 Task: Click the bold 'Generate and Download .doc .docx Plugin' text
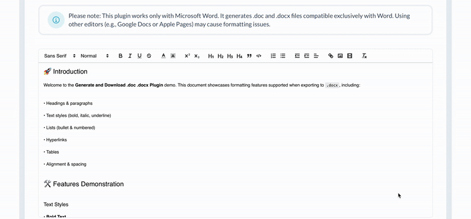coord(120,85)
